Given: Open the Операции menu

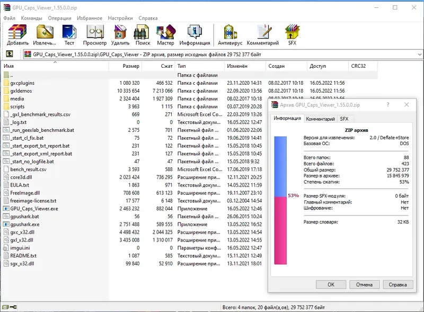Looking at the screenshot, I should click(x=59, y=18).
